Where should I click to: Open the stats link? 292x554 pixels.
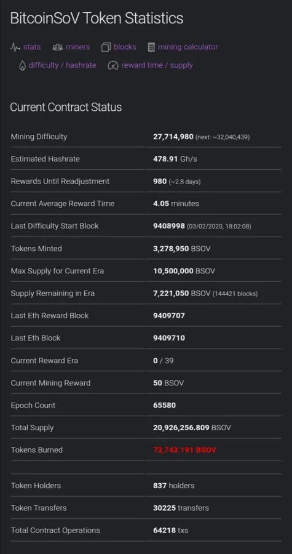pyautogui.click(x=32, y=47)
